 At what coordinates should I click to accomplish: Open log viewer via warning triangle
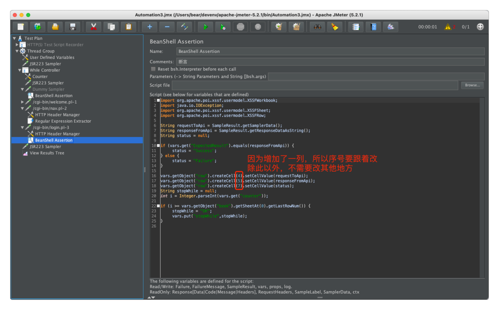(448, 27)
